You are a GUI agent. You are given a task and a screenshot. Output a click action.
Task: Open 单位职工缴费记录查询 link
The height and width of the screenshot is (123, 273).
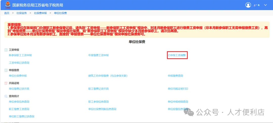(21, 116)
